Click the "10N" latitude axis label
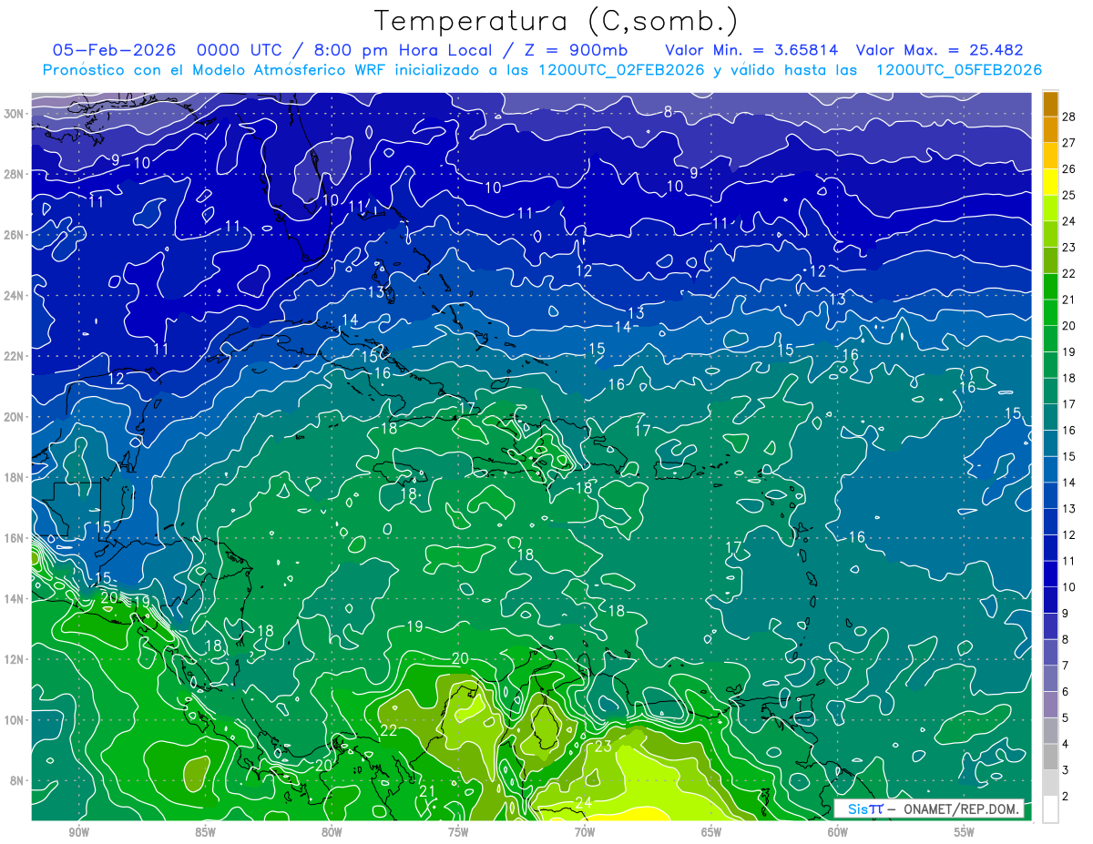1093x844 pixels. tap(14, 720)
